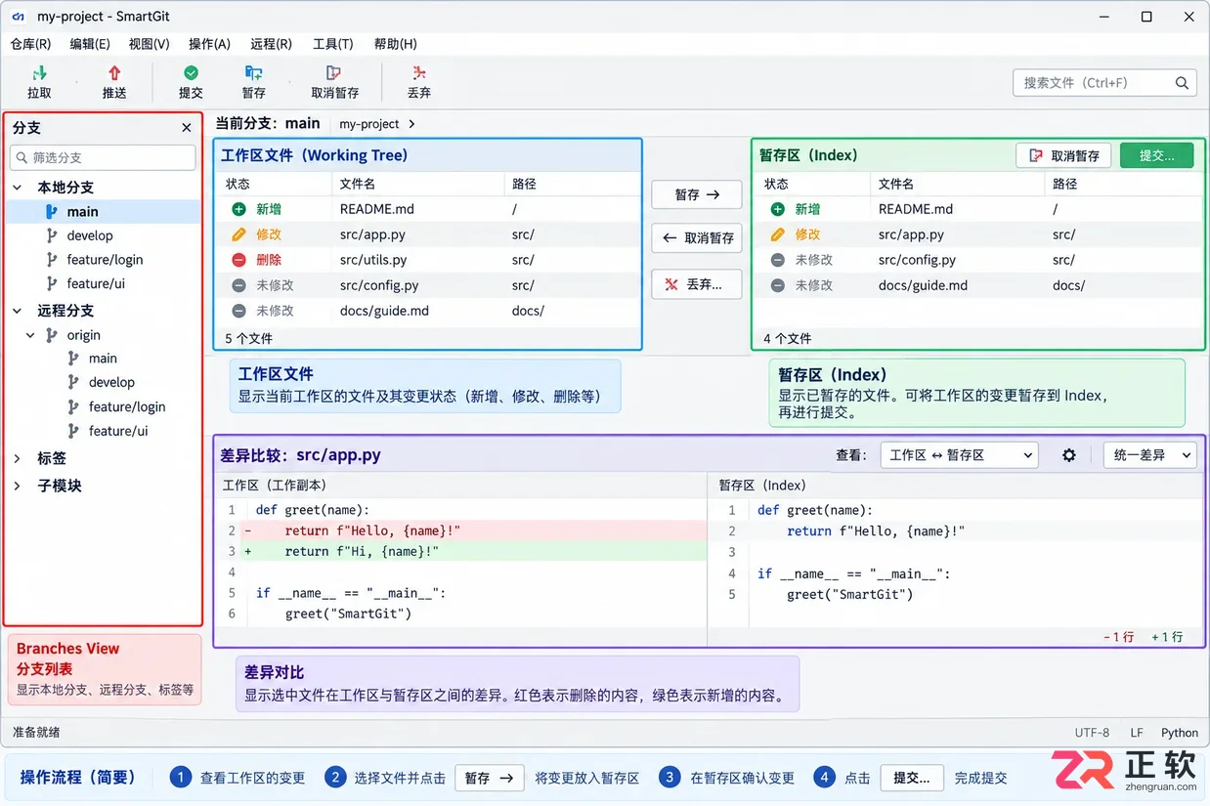Click the breadcrumb chevron after my-project

[x=412, y=124]
